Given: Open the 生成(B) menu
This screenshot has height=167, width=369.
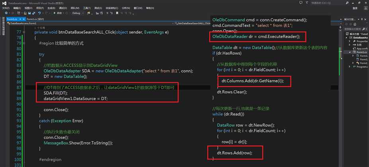Looking at the screenshot, I should [51, 8].
